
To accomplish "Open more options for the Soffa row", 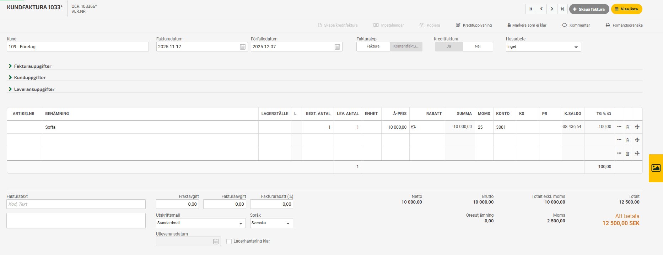I will [x=619, y=127].
